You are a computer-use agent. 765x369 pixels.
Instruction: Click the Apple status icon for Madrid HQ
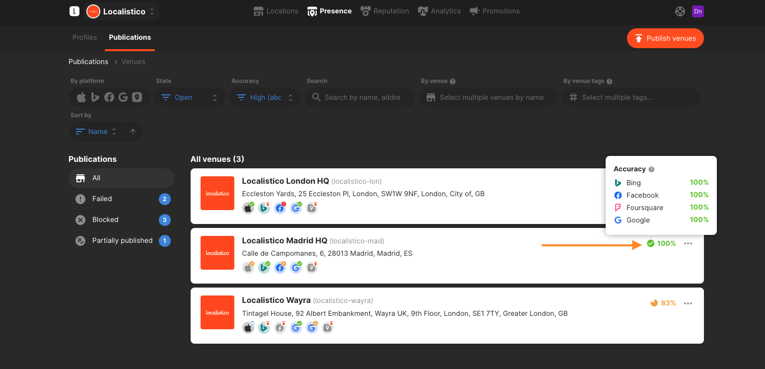248,268
